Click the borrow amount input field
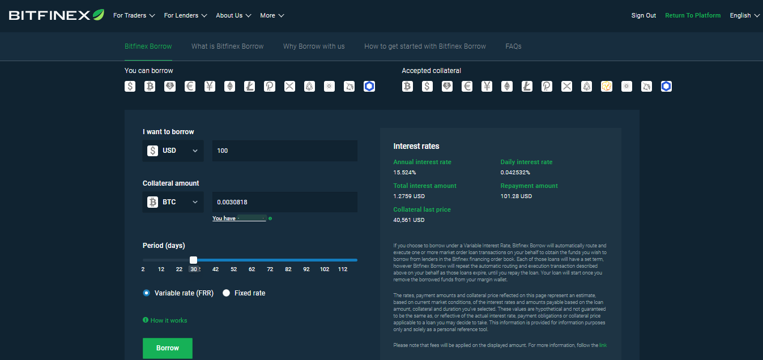The height and width of the screenshot is (360, 763). click(x=284, y=151)
